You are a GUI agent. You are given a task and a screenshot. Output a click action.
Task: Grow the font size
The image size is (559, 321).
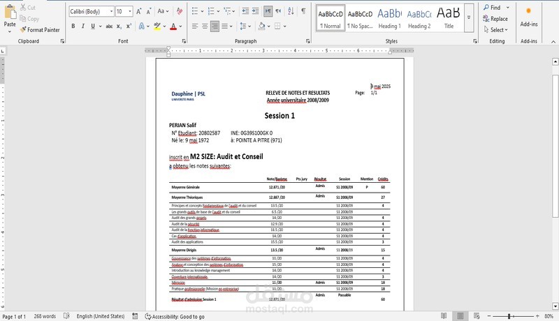pyautogui.click(x=140, y=11)
